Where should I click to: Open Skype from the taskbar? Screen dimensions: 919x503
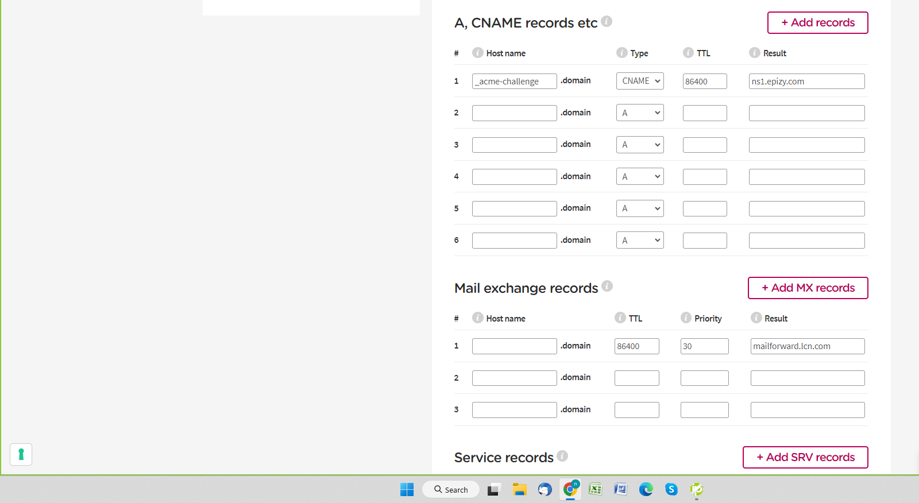tap(671, 489)
